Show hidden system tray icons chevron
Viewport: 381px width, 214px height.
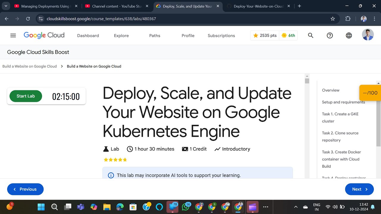click(296, 207)
